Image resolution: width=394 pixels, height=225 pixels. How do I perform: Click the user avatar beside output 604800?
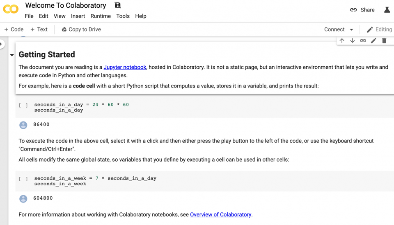point(23,199)
